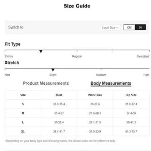This screenshot has width=151, height=151.
Task: Click the Local Size chevron arrow
Action: (x=117, y=28)
